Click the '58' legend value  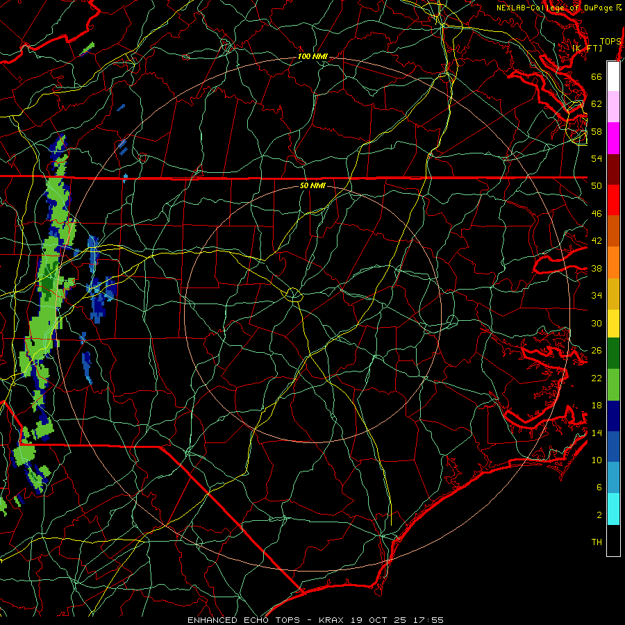coord(597,131)
